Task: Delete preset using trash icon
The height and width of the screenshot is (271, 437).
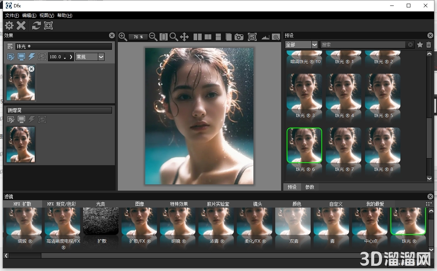Action: pyautogui.click(x=429, y=45)
